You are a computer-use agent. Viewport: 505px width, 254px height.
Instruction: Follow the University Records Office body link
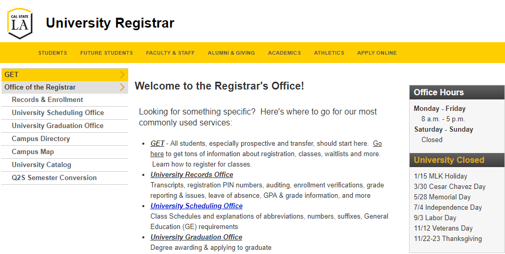pos(192,175)
